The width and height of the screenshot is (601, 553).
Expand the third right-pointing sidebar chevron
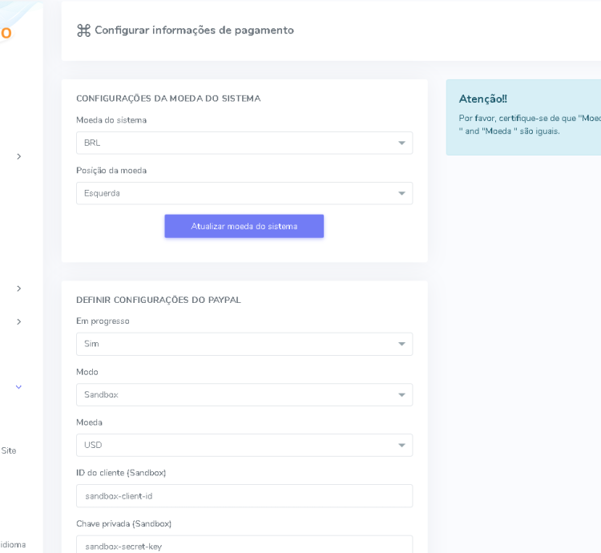pos(18,321)
